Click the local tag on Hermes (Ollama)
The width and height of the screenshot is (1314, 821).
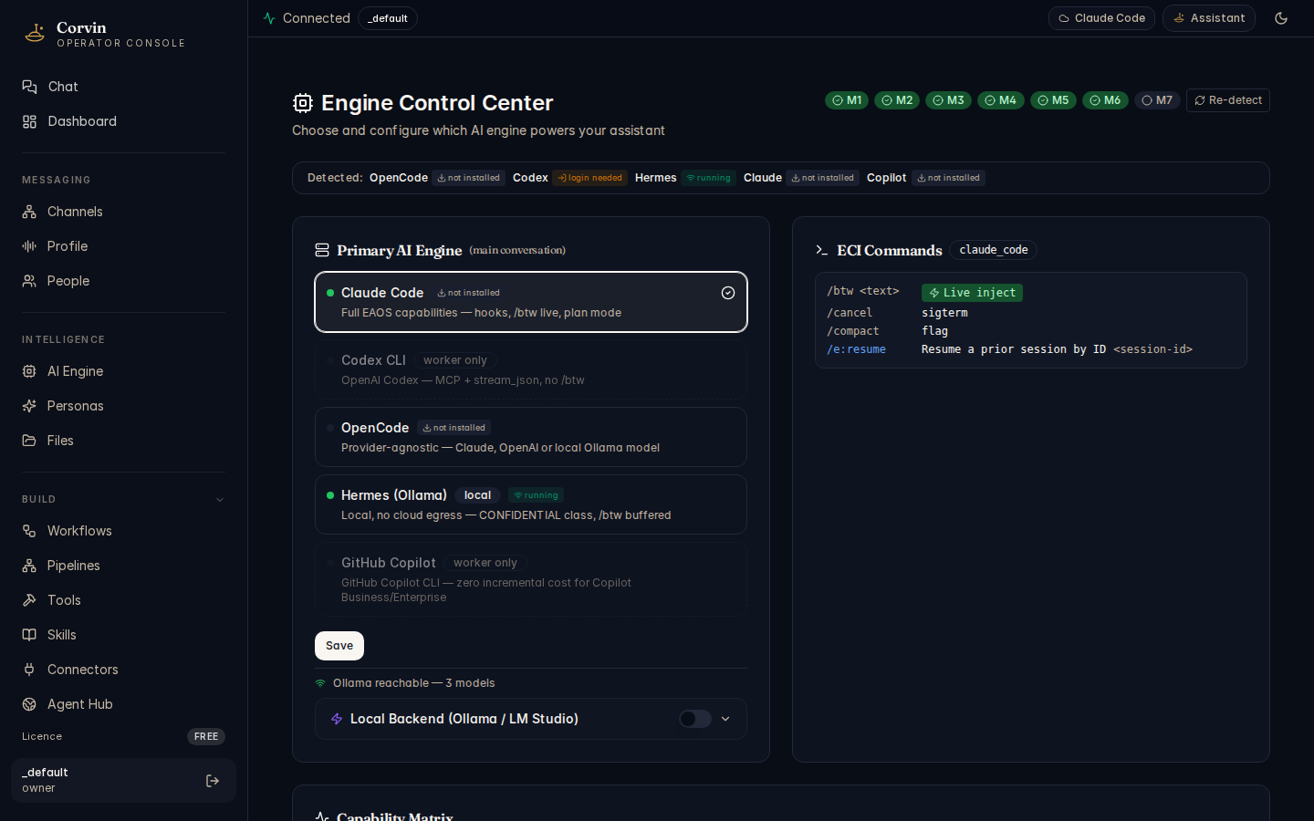tap(477, 495)
